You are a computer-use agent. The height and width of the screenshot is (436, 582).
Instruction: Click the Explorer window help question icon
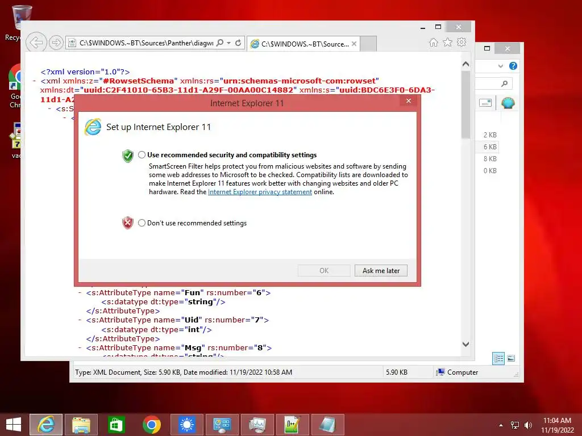click(513, 66)
